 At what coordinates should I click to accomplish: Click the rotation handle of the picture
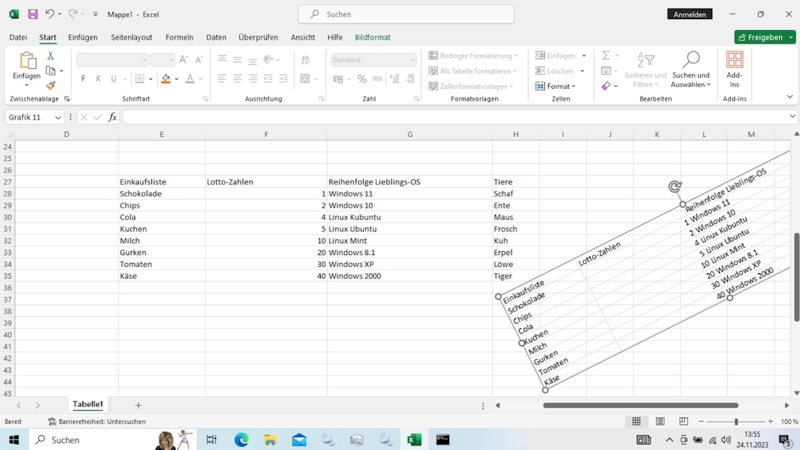[675, 187]
